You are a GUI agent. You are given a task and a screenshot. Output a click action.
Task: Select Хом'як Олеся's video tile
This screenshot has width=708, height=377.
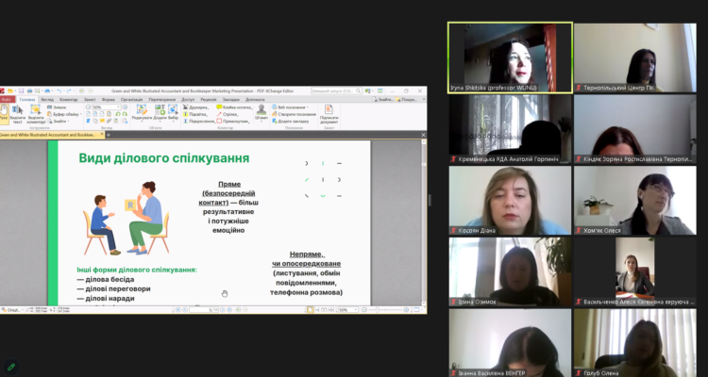click(x=635, y=200)
